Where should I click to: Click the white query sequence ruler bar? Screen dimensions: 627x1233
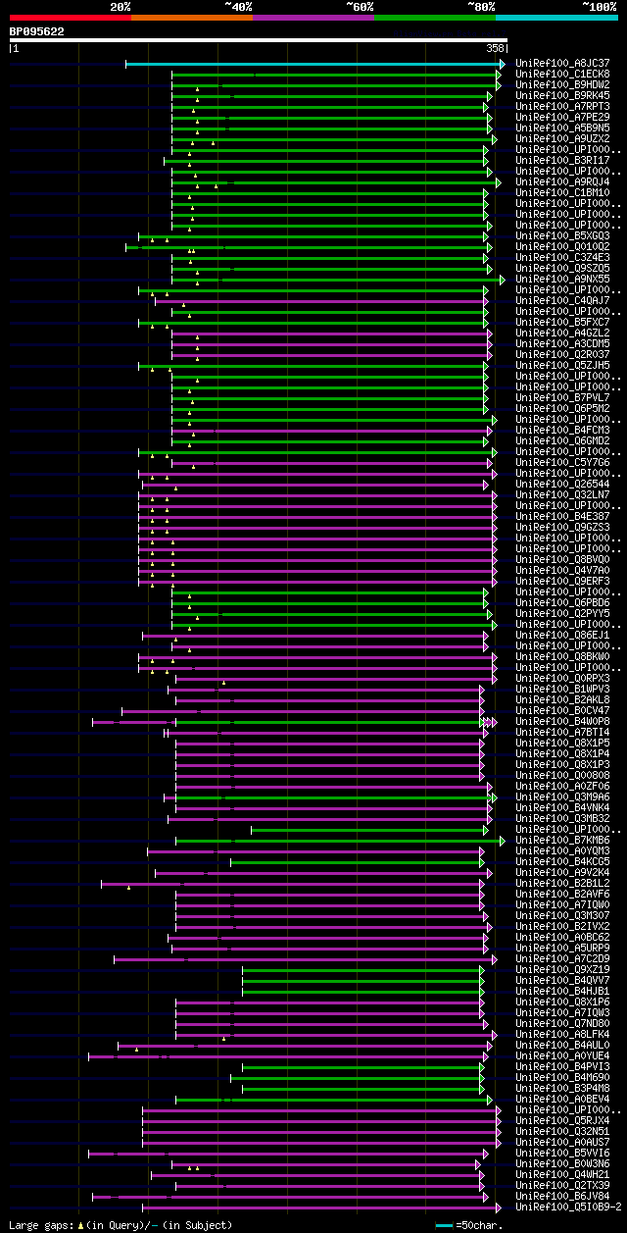point(259,40)
